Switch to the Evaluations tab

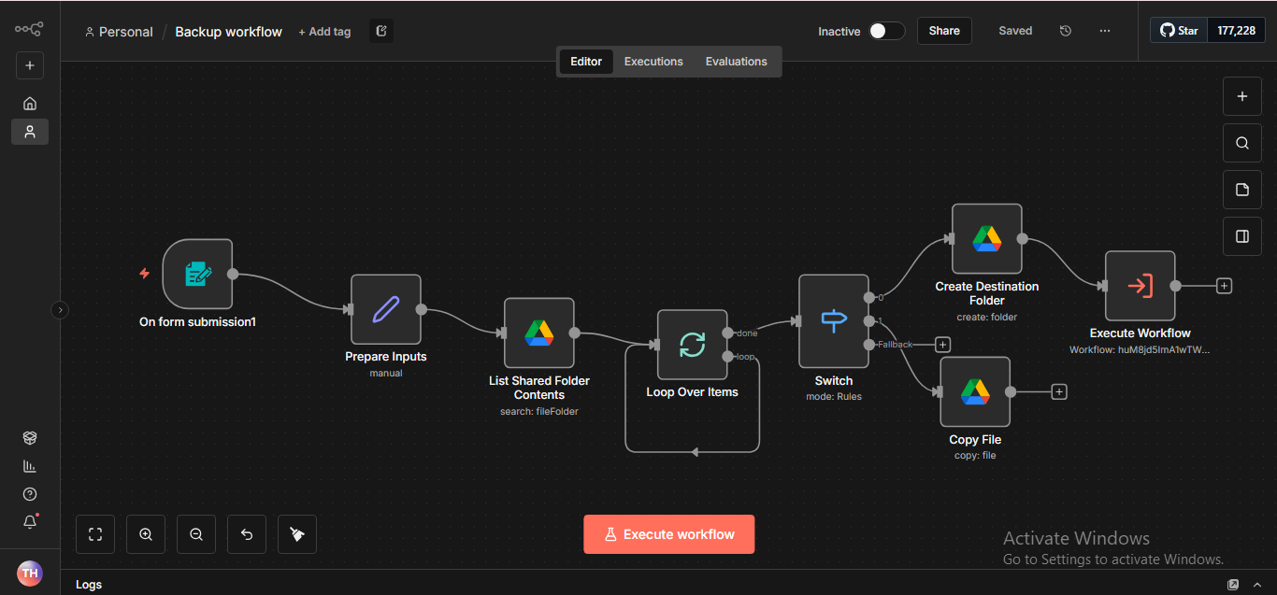pos(736,62)
